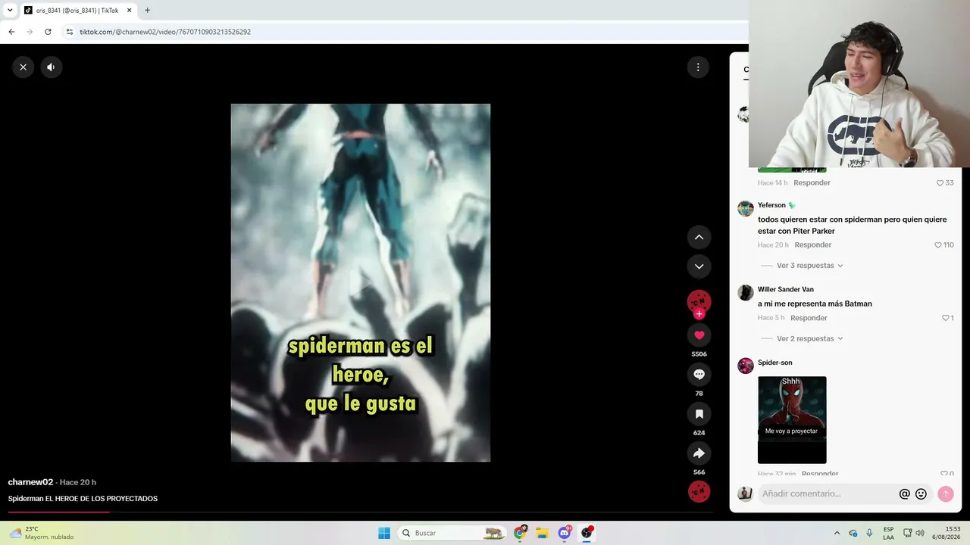This screenshot has width=970, height=545.
Task: Open the emoji picker
Action: (x=921, y=494)
